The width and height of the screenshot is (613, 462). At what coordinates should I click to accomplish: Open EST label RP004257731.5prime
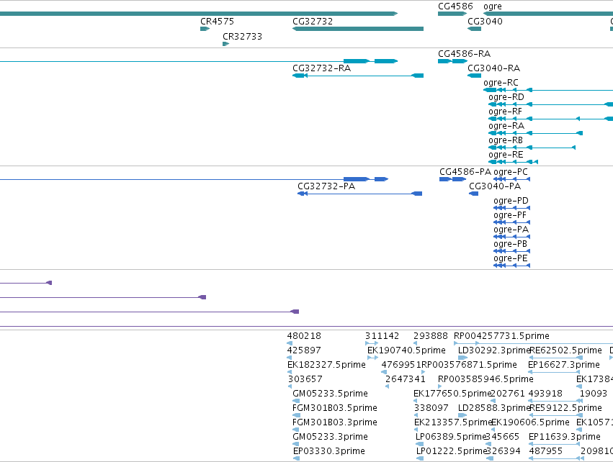tap(501, 336)
